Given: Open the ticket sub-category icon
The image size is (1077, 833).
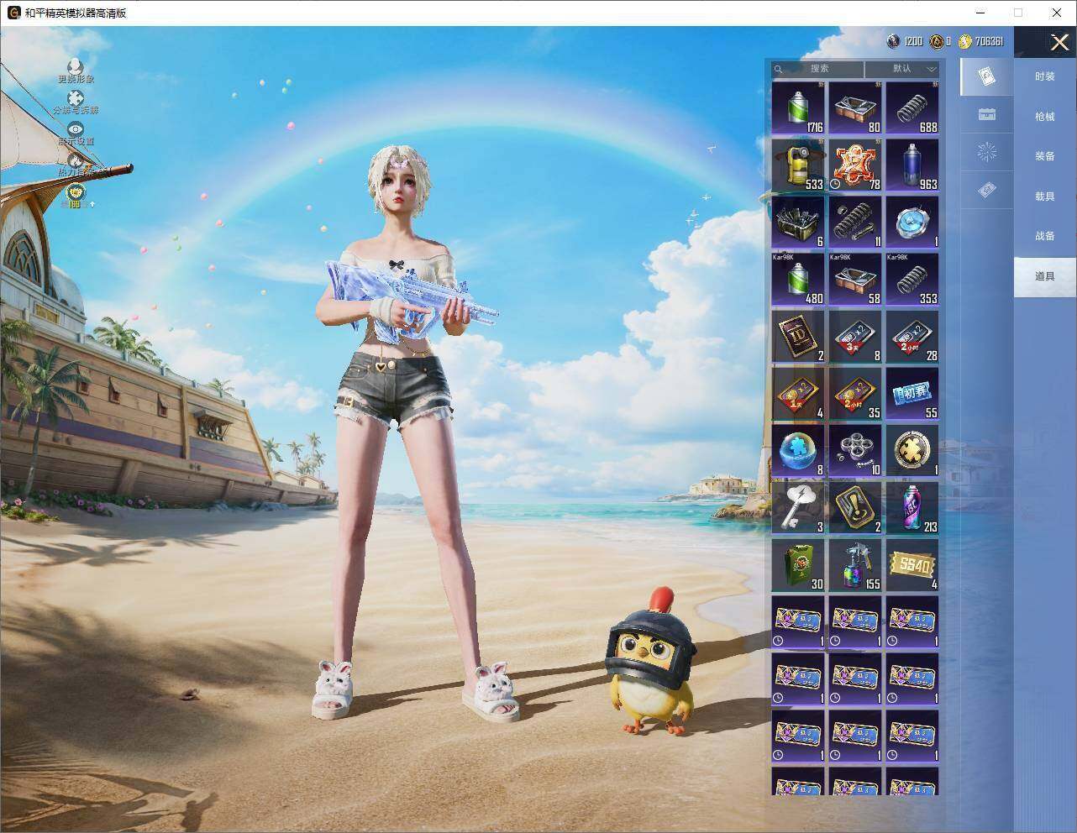Looking at the screenshot, I should [987, 191].
